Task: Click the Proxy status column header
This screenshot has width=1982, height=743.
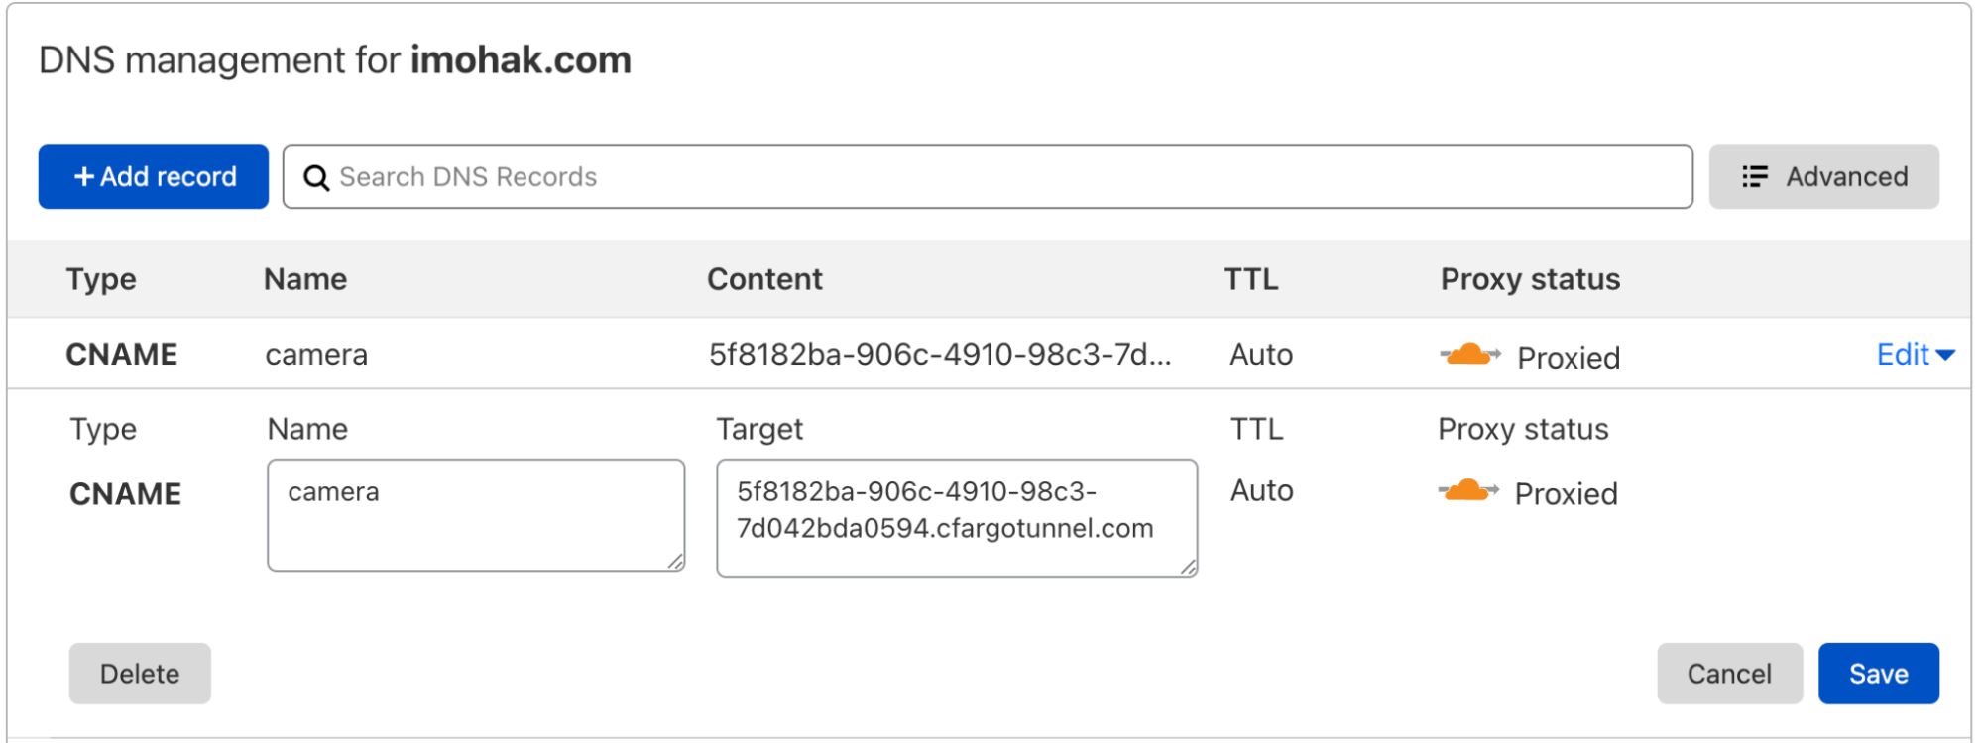Action: point(1530,280)
